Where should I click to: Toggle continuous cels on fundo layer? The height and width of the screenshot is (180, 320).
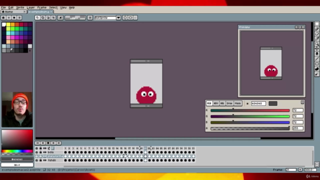[44, 160]
